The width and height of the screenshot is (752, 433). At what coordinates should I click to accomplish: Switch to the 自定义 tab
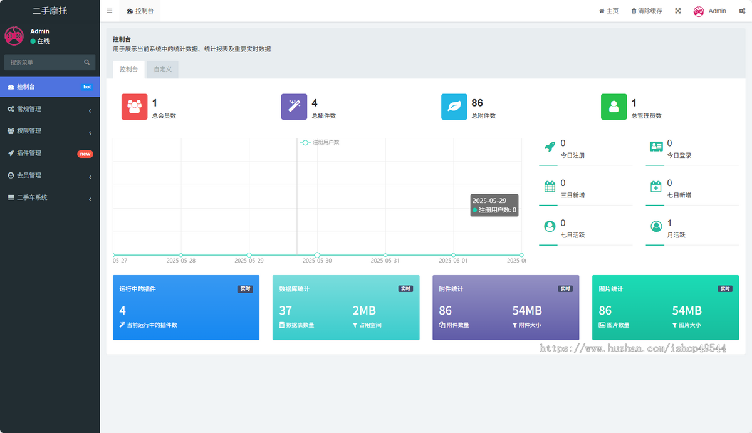[x=162, y=70]
